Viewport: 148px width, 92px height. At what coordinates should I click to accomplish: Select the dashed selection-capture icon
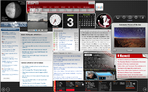(x=142, y=17)
